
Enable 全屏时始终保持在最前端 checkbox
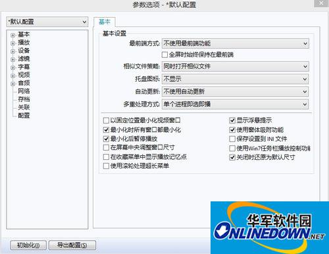coord(164,55)
